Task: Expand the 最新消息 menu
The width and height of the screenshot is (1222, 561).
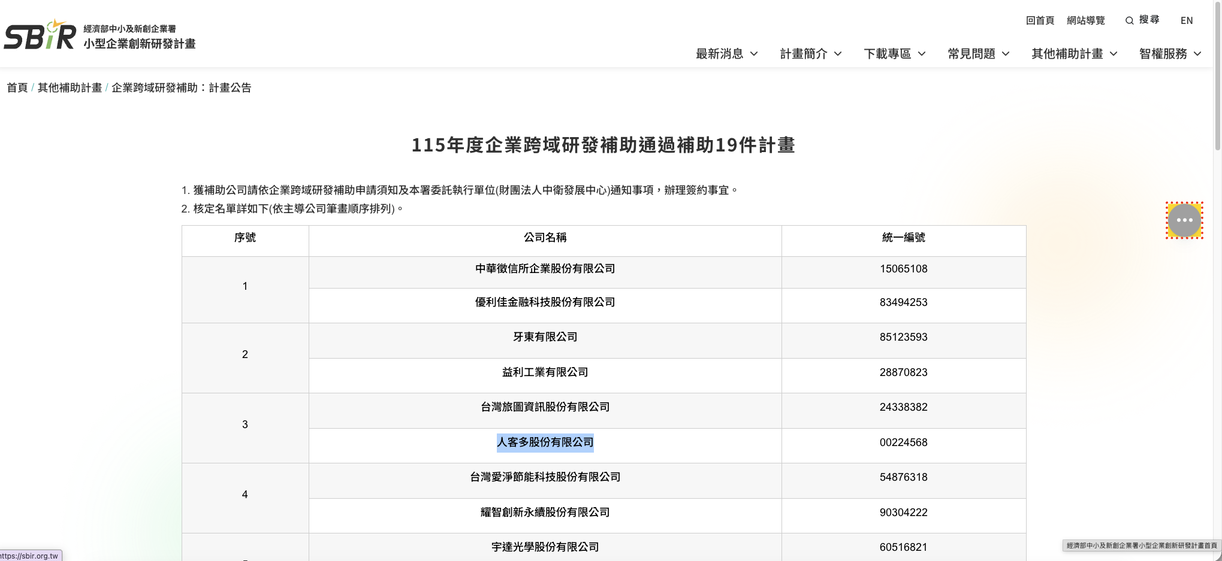Action: [726, 54]
